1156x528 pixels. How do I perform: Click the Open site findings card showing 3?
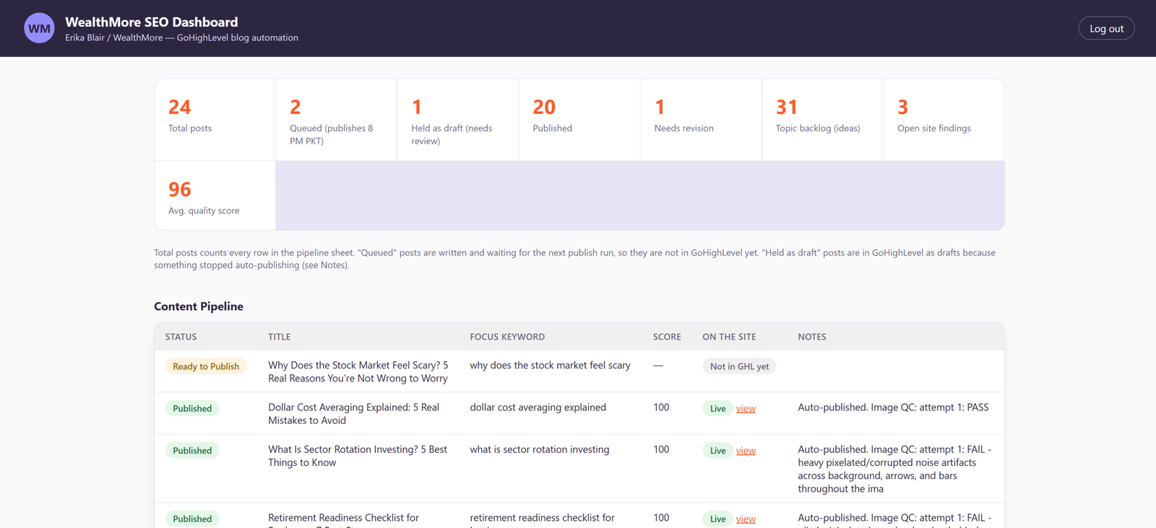pyautogui.click(x=944, y=120)
